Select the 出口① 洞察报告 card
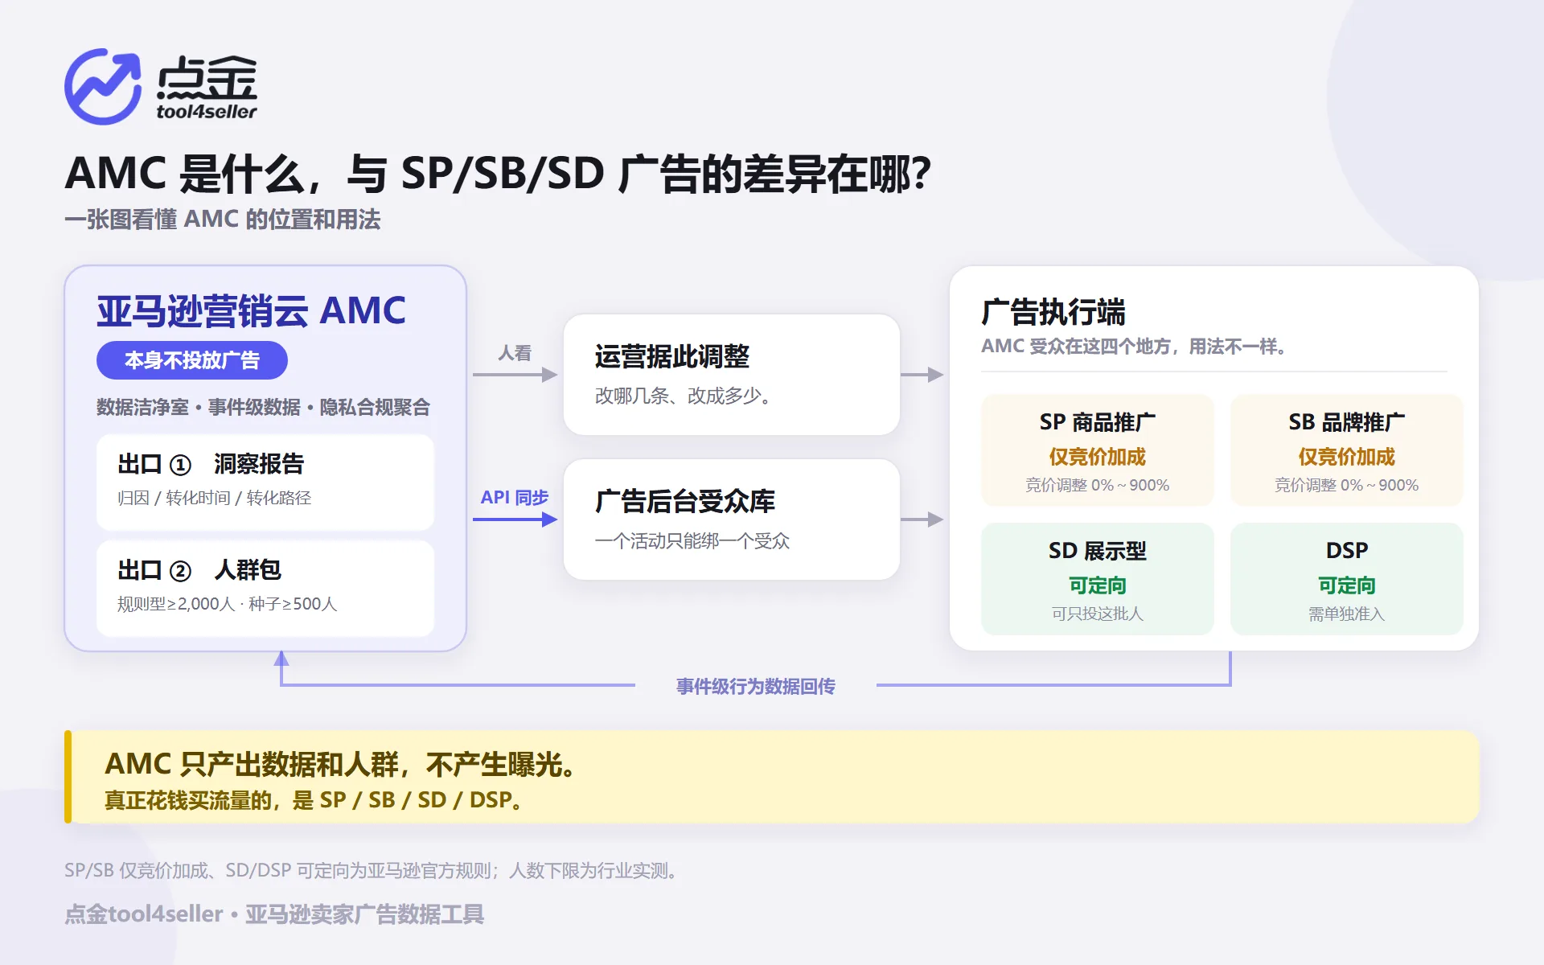This screenshot has height=965, width=1544. pos(265,482)
